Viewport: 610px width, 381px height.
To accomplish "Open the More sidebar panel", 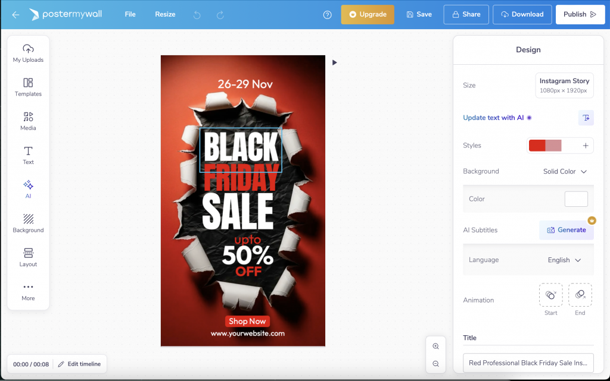I will pos(27,291).
